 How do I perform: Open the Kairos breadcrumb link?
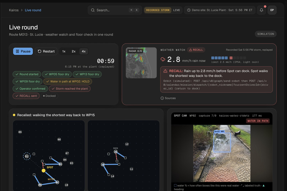pyautogui.click(x=14, y=10)
